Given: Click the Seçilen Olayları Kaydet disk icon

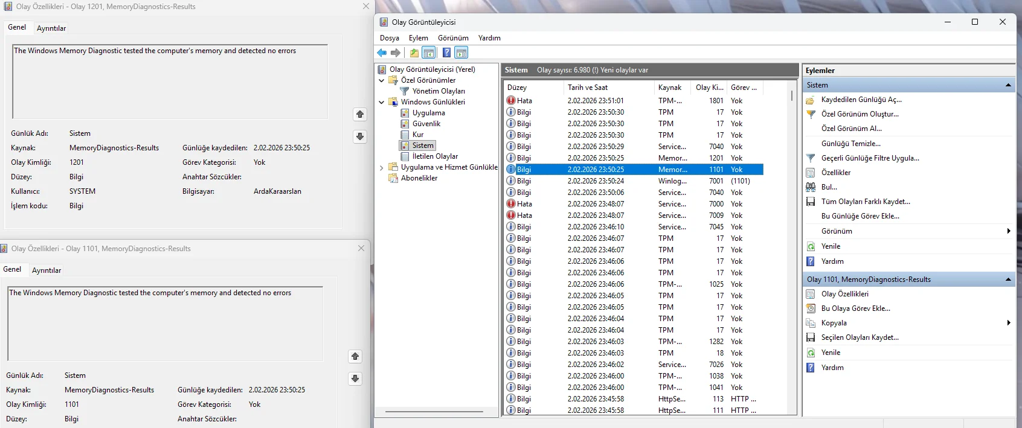Looking at the screenshot, I should (811, 337).
